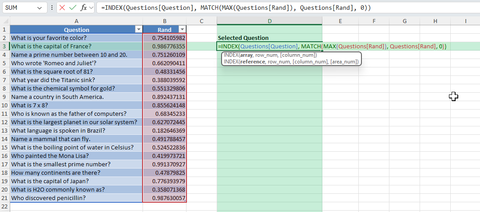Select the Rand value 0.48331456
480x212 pixels.
point(164,71)
